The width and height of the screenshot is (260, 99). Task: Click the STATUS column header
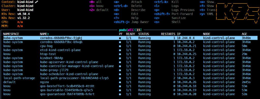pos(144,34)
